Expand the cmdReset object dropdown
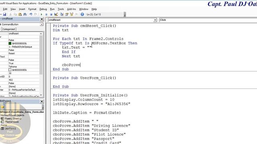 [x=155, y=20]
